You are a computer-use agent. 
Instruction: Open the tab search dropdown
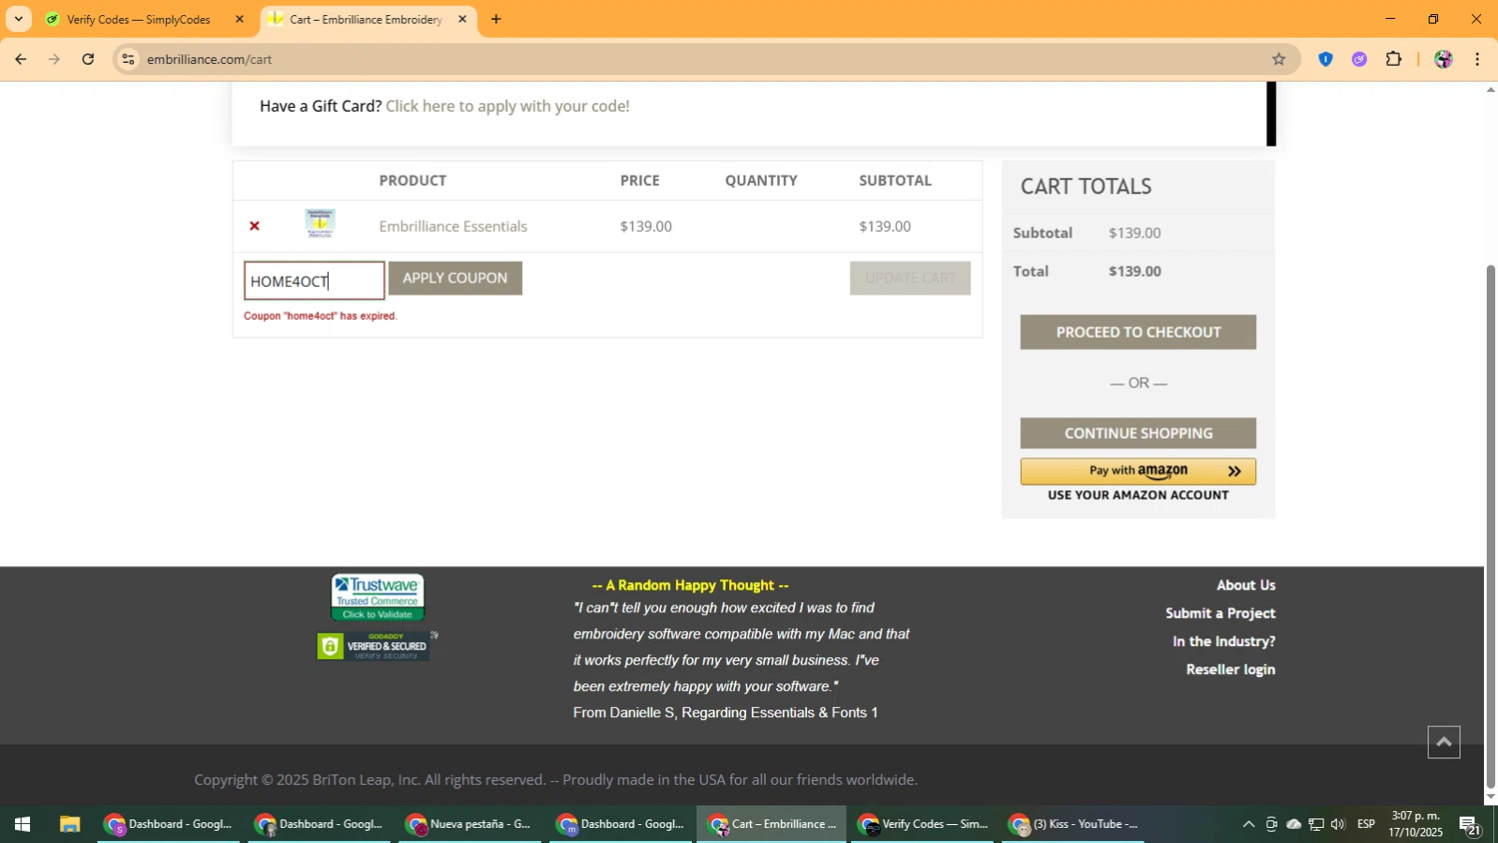(18, 19)
